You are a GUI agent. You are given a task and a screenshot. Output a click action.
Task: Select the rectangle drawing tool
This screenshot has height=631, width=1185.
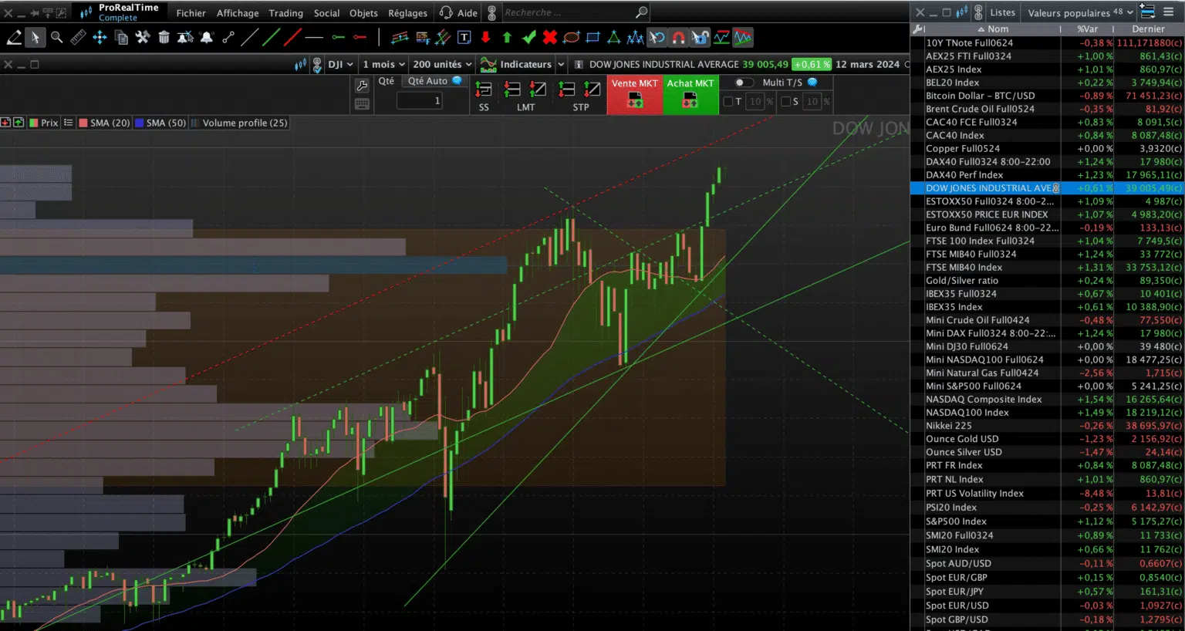coord(592,37)
